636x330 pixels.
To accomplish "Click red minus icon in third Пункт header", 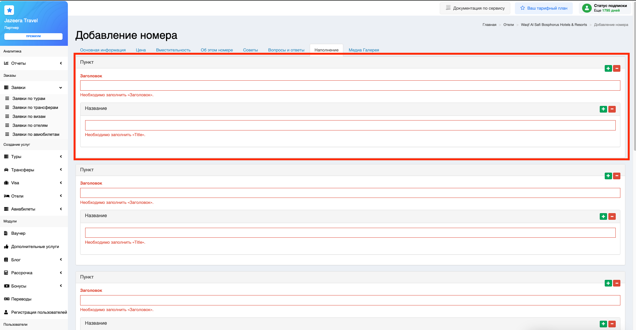I will pos(617,283).
